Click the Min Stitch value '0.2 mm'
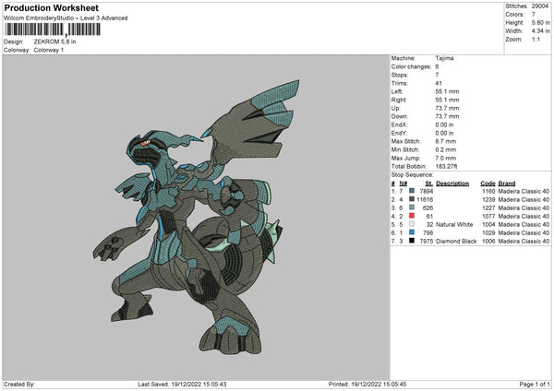Screen dimensions: 554x391 (x=446, y=149)
